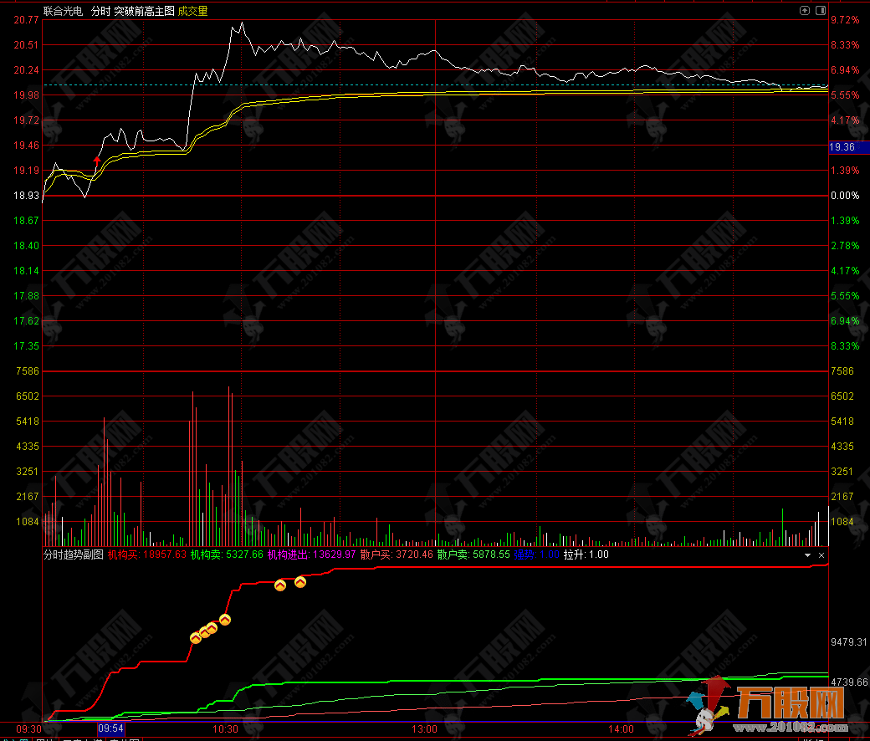
Task: Click the yellow 成交量 label
Action: [192, 11]
